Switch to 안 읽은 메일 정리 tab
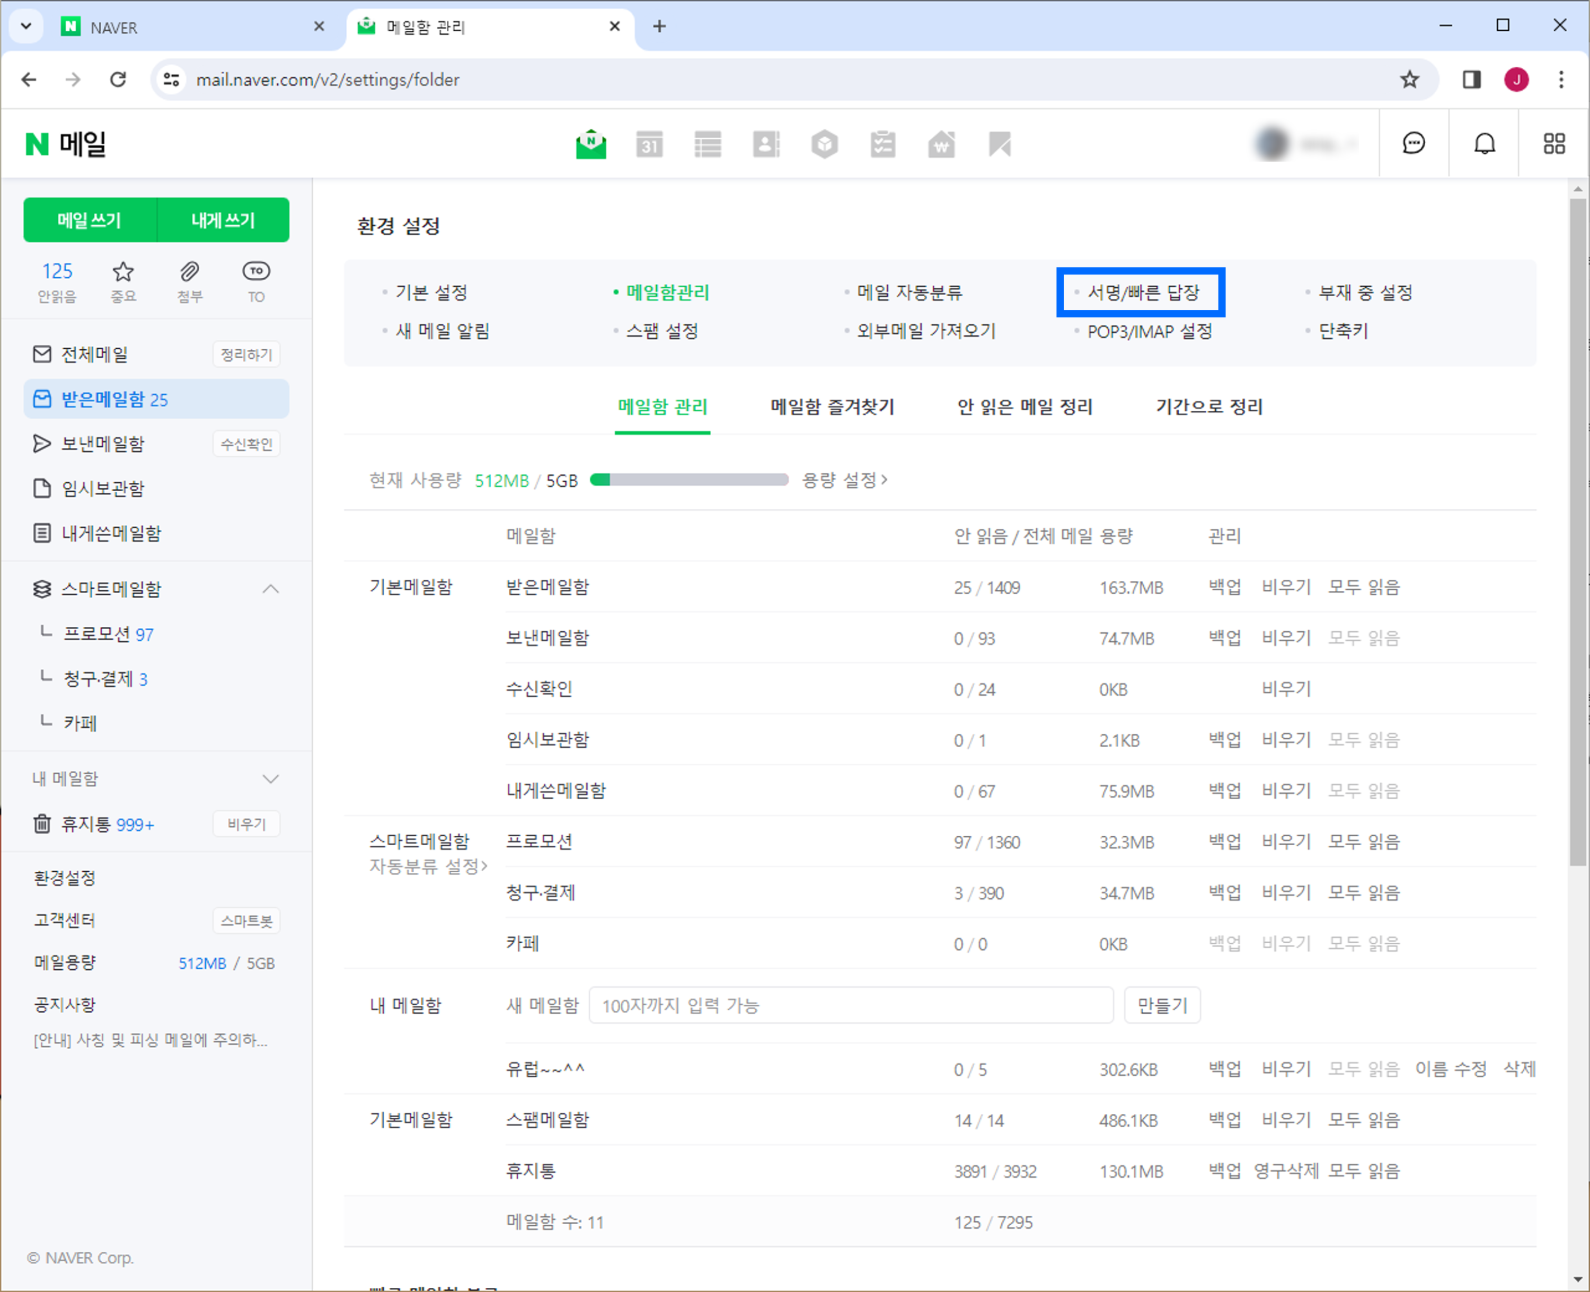1590x1292 pixels. point(1024,407)
